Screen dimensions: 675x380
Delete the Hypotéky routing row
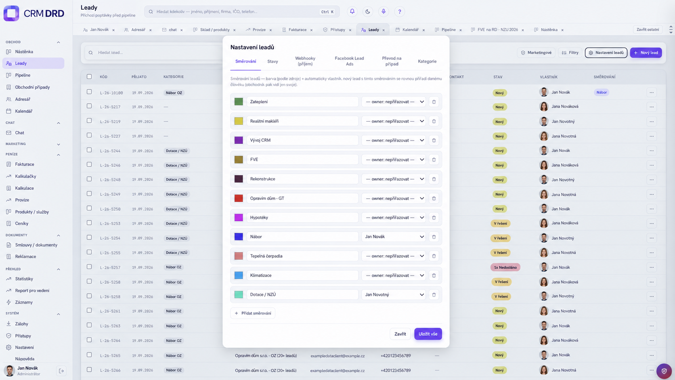tap(434, 218)
